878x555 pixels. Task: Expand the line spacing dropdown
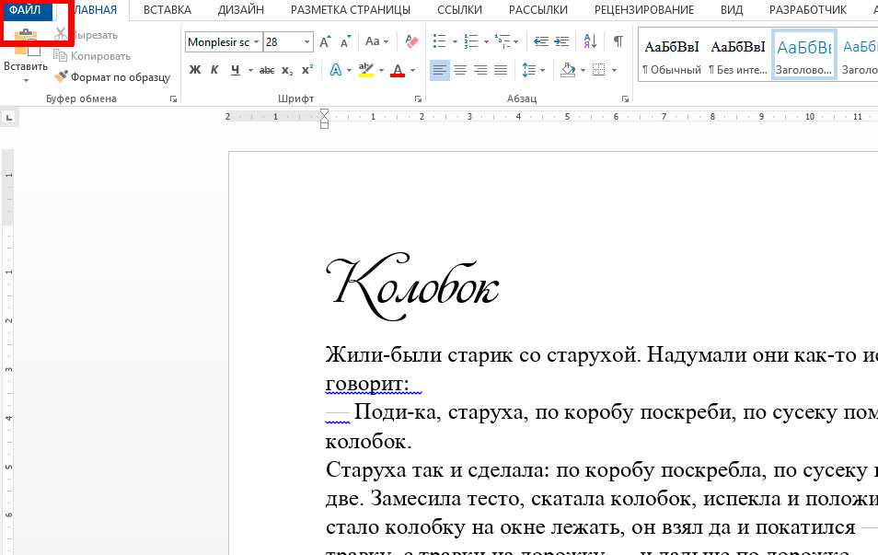tap(541, 70)
